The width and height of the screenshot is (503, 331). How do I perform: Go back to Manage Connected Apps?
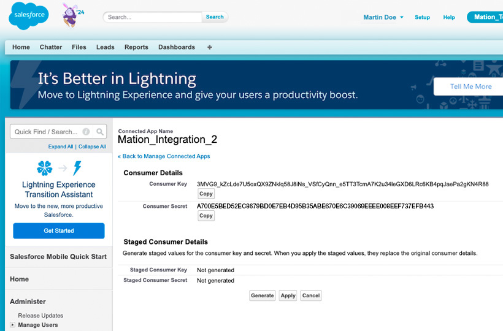[164, 156]
